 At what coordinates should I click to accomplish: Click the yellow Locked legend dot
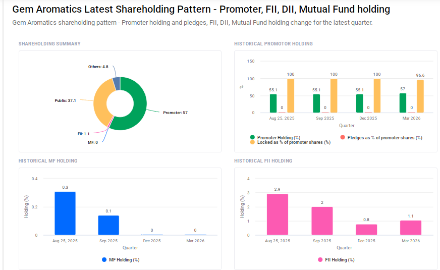(252, 142)
